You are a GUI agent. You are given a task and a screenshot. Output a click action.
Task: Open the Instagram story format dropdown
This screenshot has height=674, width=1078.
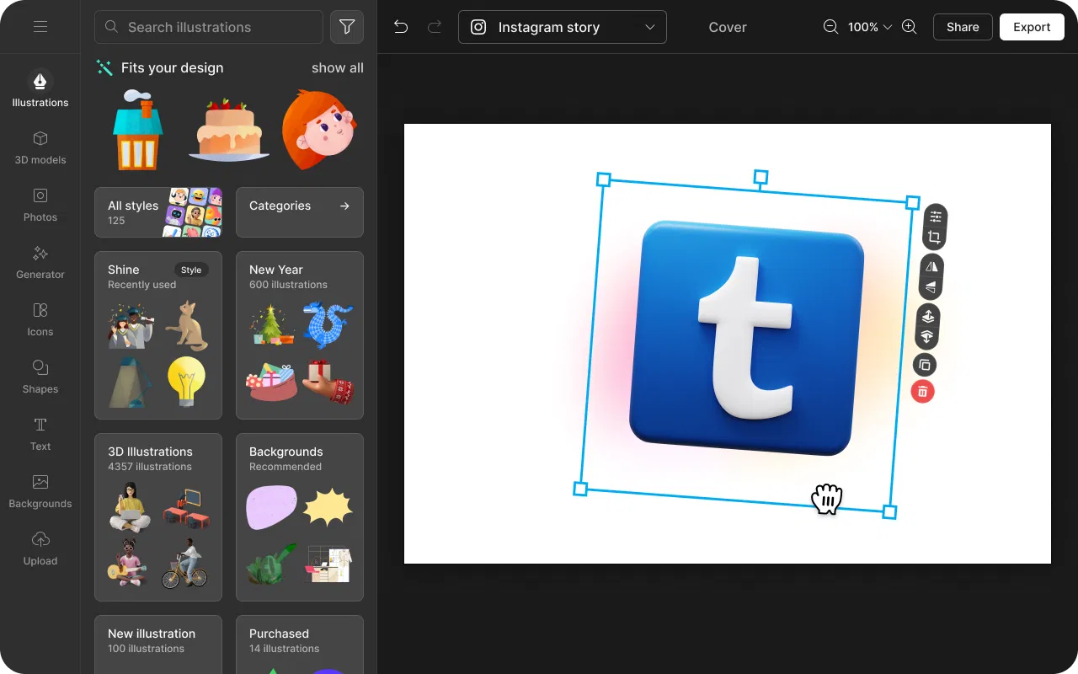(x=563, y=27)
